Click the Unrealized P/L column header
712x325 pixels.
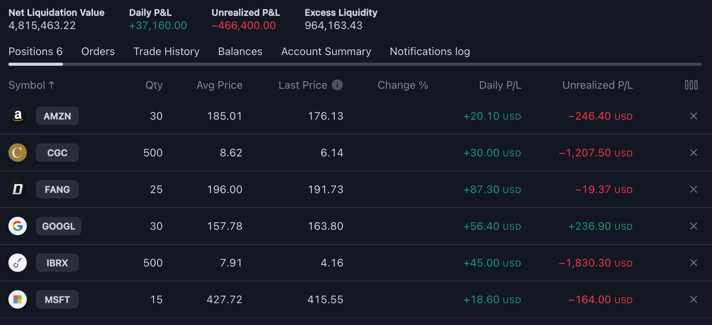tap(597, 85)
